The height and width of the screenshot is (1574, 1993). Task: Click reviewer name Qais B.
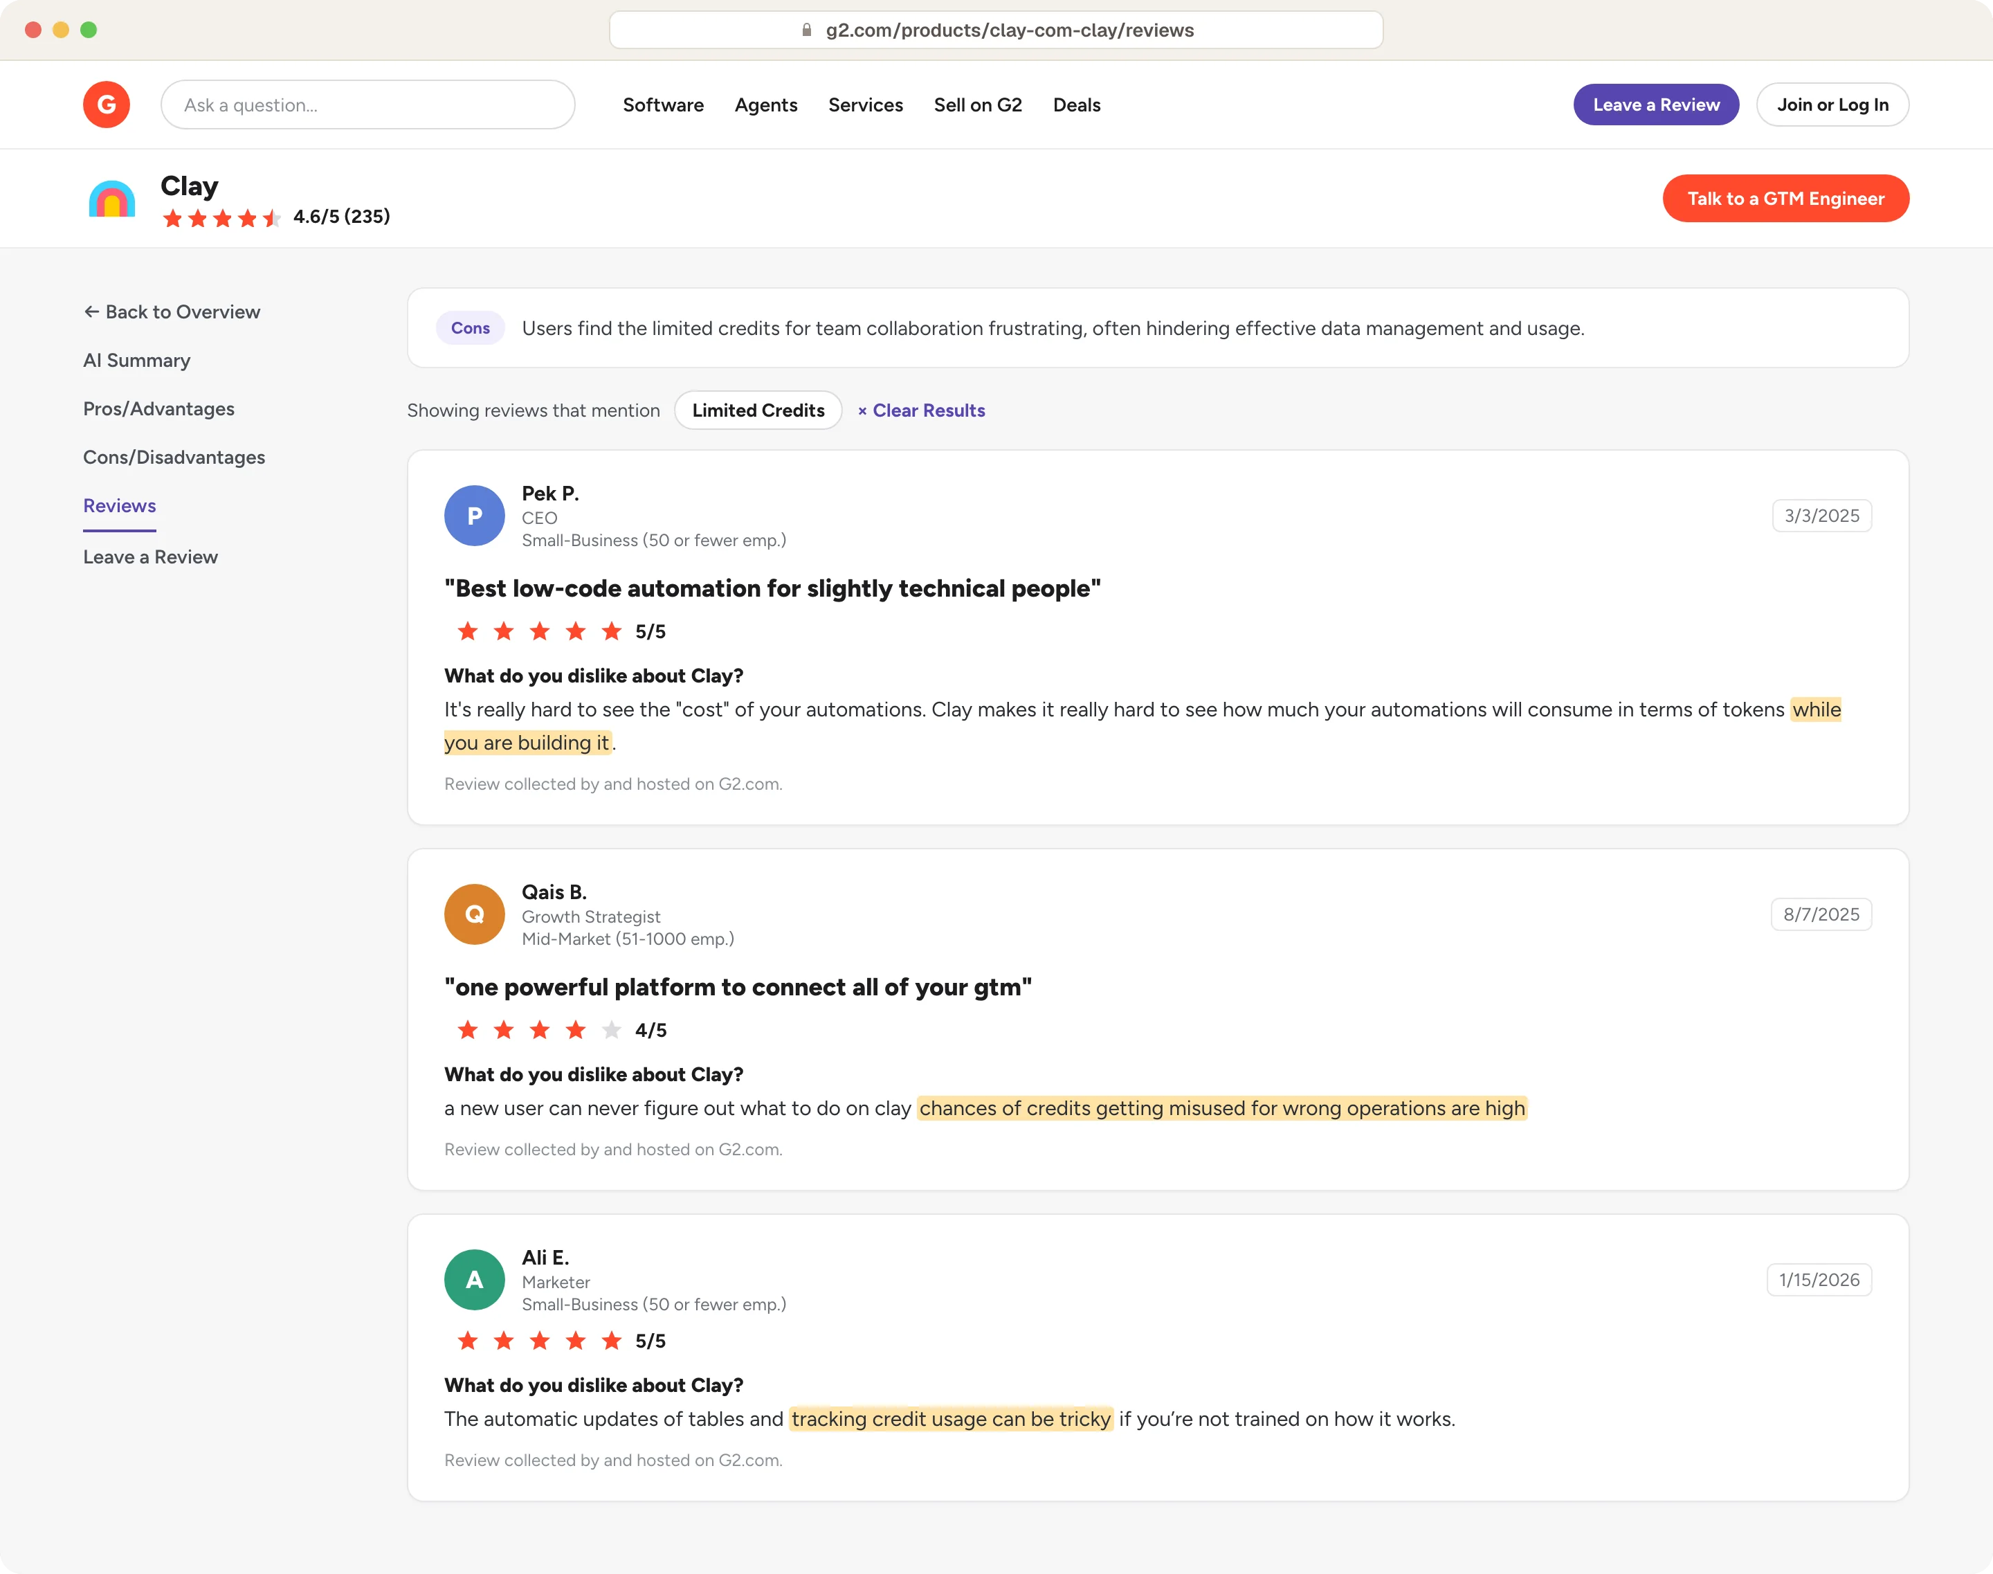(554, 892)
